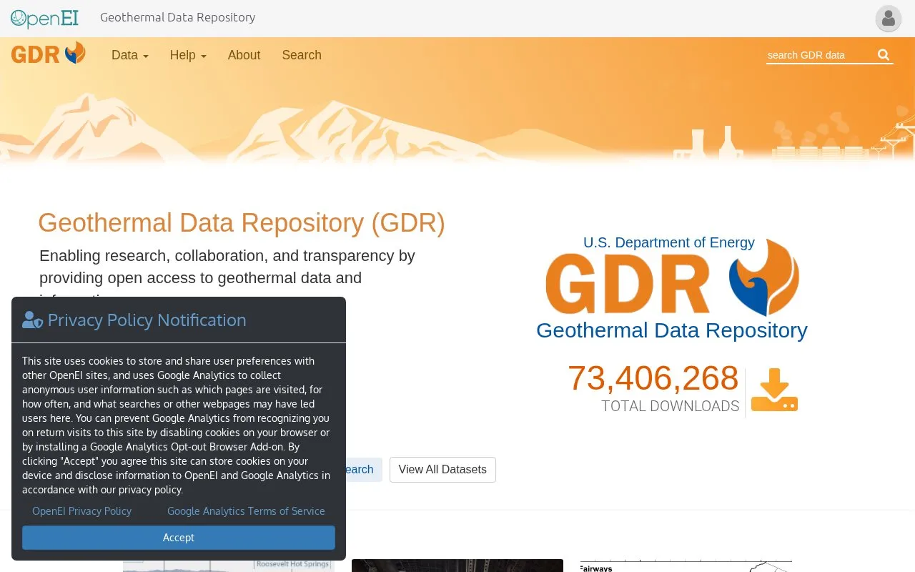Expand the Help dropdown menu

coord(188,55)
